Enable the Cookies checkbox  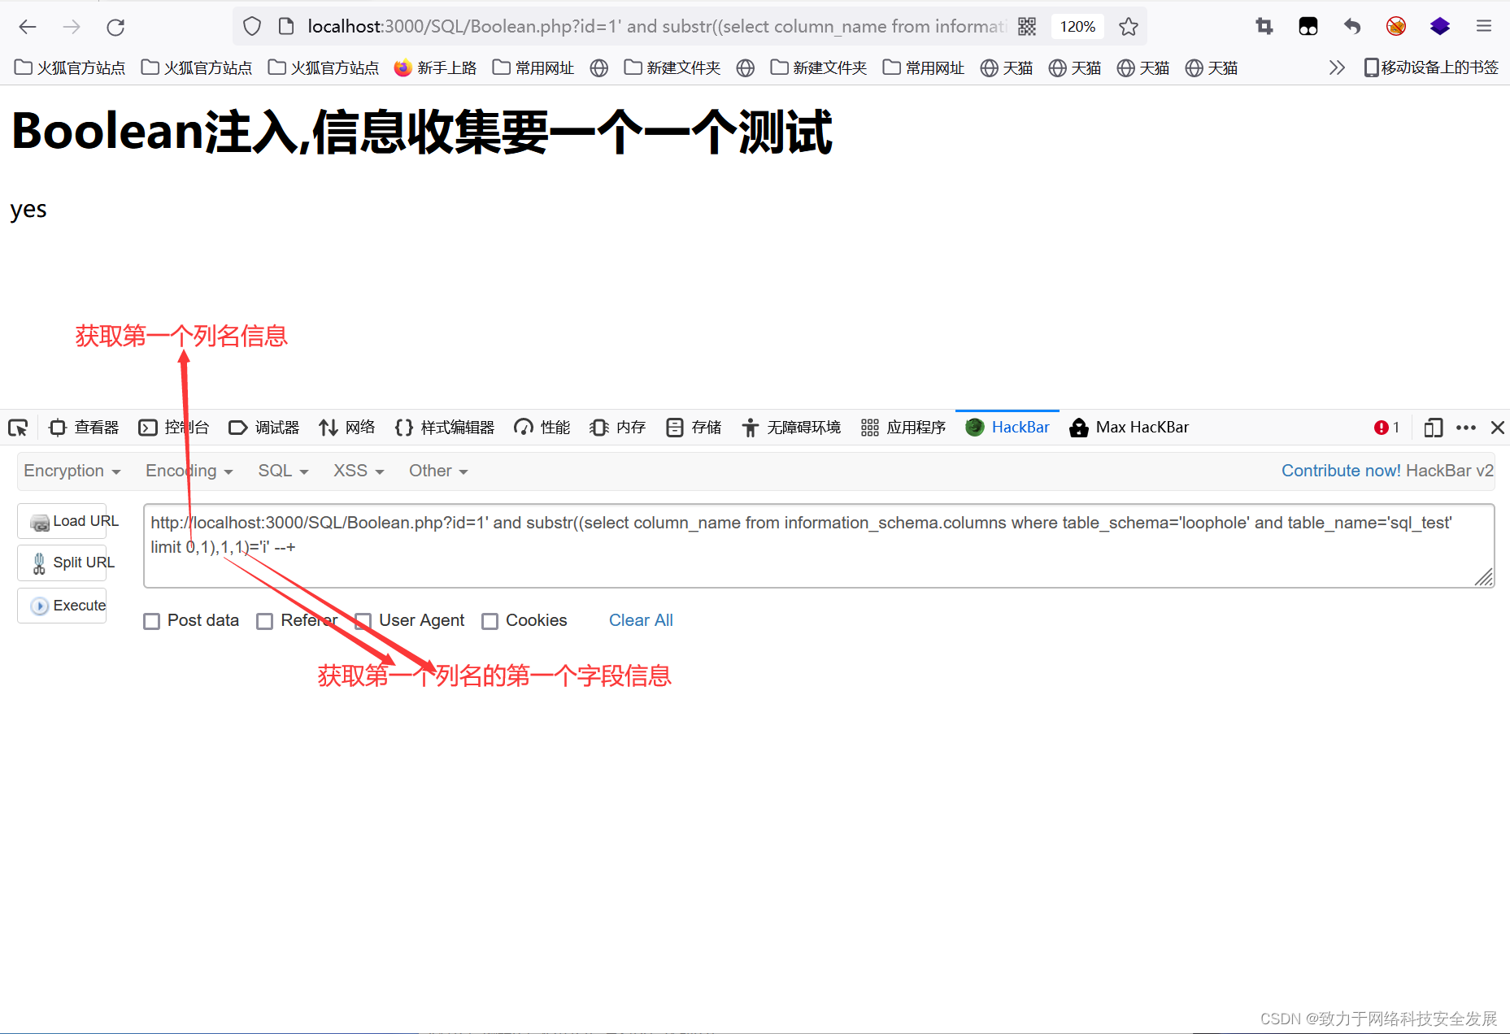pyautogui.click(x=490, y=620)
